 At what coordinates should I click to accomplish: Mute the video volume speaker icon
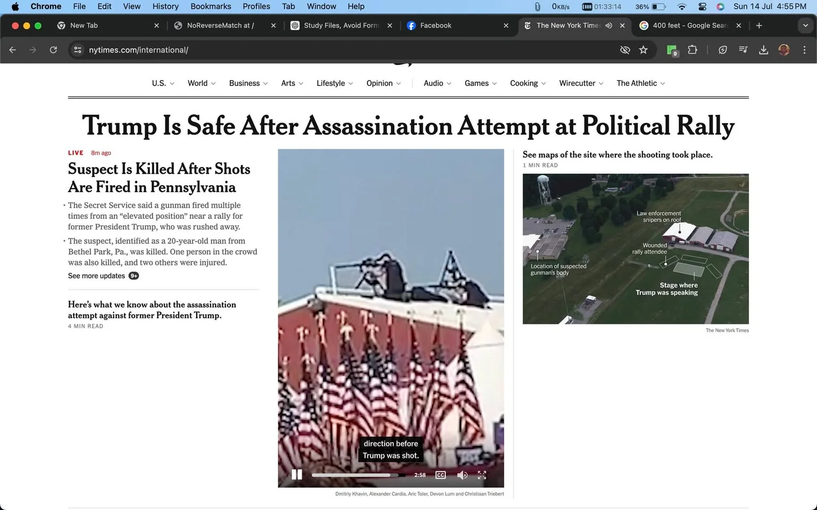pos(462,475)
